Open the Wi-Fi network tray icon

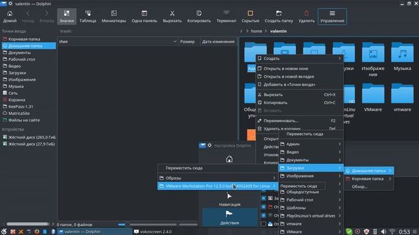(x=392, y=232)
